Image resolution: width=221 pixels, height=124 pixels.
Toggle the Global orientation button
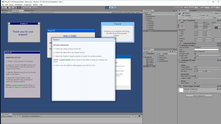pos(34,8)
